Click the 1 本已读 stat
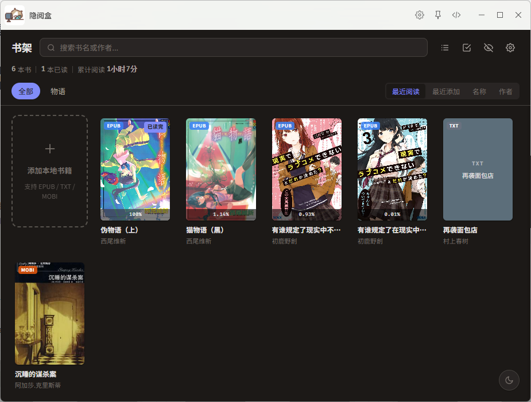Viewport: 531px width, 402px height. coord(54,69)
